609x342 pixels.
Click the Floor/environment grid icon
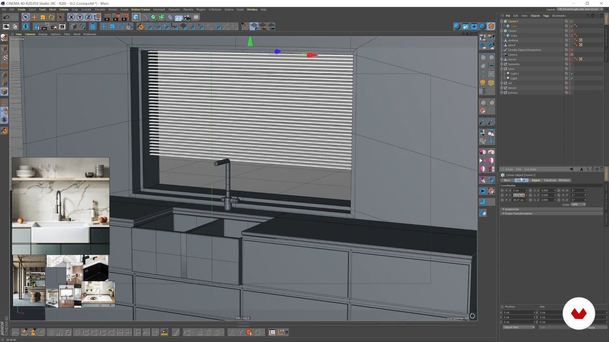click(x=179, y=17)
